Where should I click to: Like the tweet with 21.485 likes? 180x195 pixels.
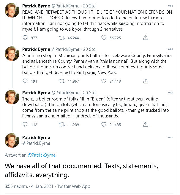coord(104,125)
